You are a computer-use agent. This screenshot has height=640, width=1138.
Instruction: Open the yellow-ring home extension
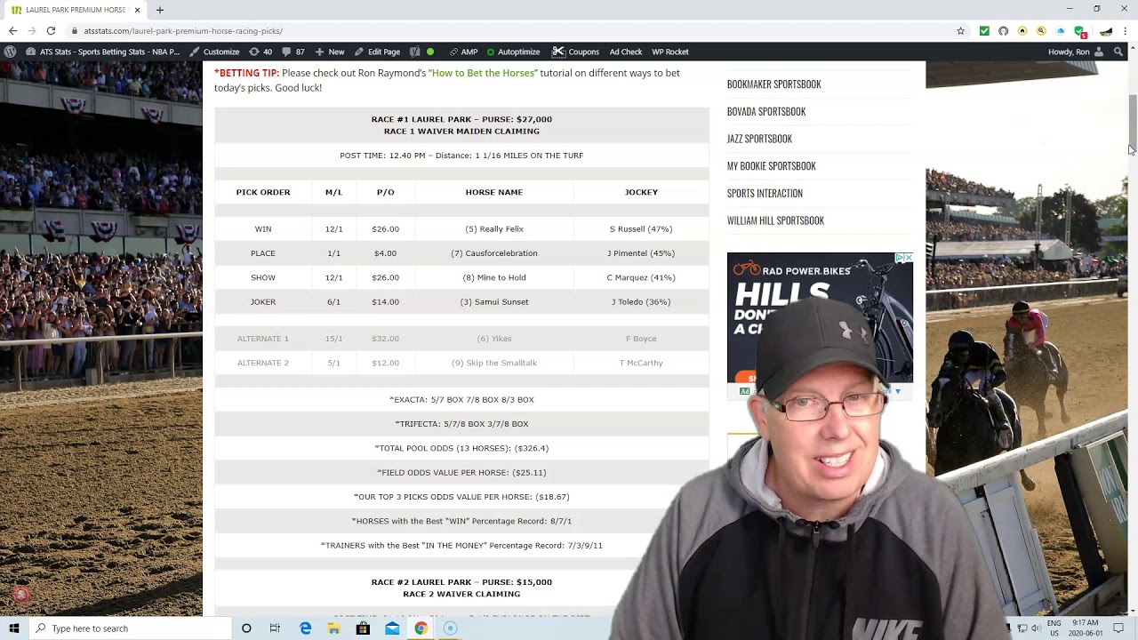[1022, 31]
